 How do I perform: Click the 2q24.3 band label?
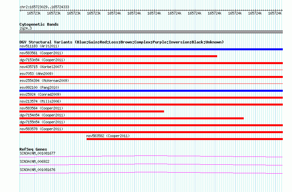tap(26, 28)
